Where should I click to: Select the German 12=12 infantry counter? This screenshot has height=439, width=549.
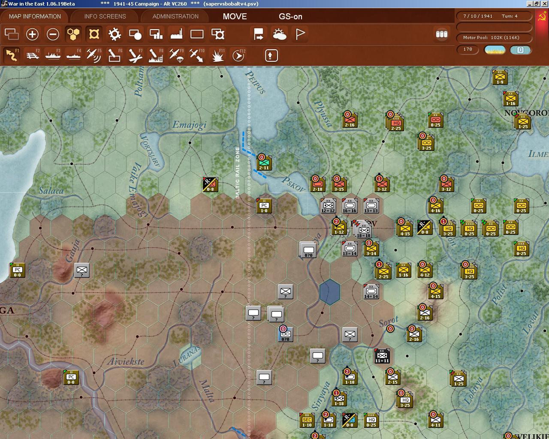(x=328, y=206)
